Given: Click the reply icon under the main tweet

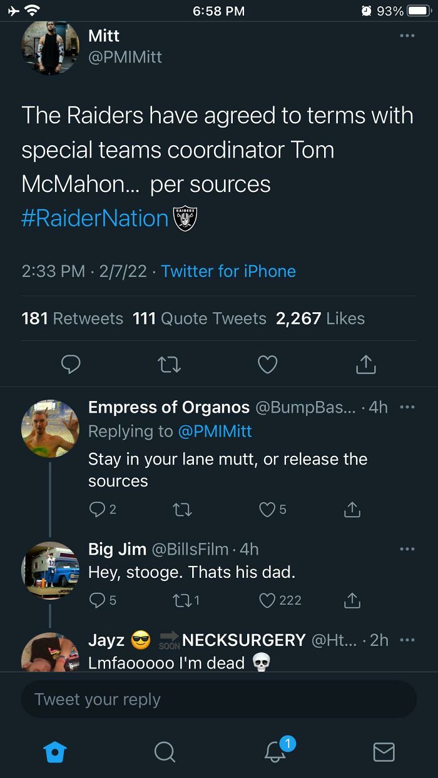Looking at the screenshot, I should tap(71, 365).
